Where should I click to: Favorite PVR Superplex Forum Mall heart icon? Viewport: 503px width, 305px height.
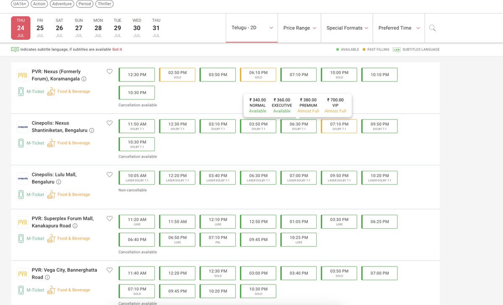point(109,219)
